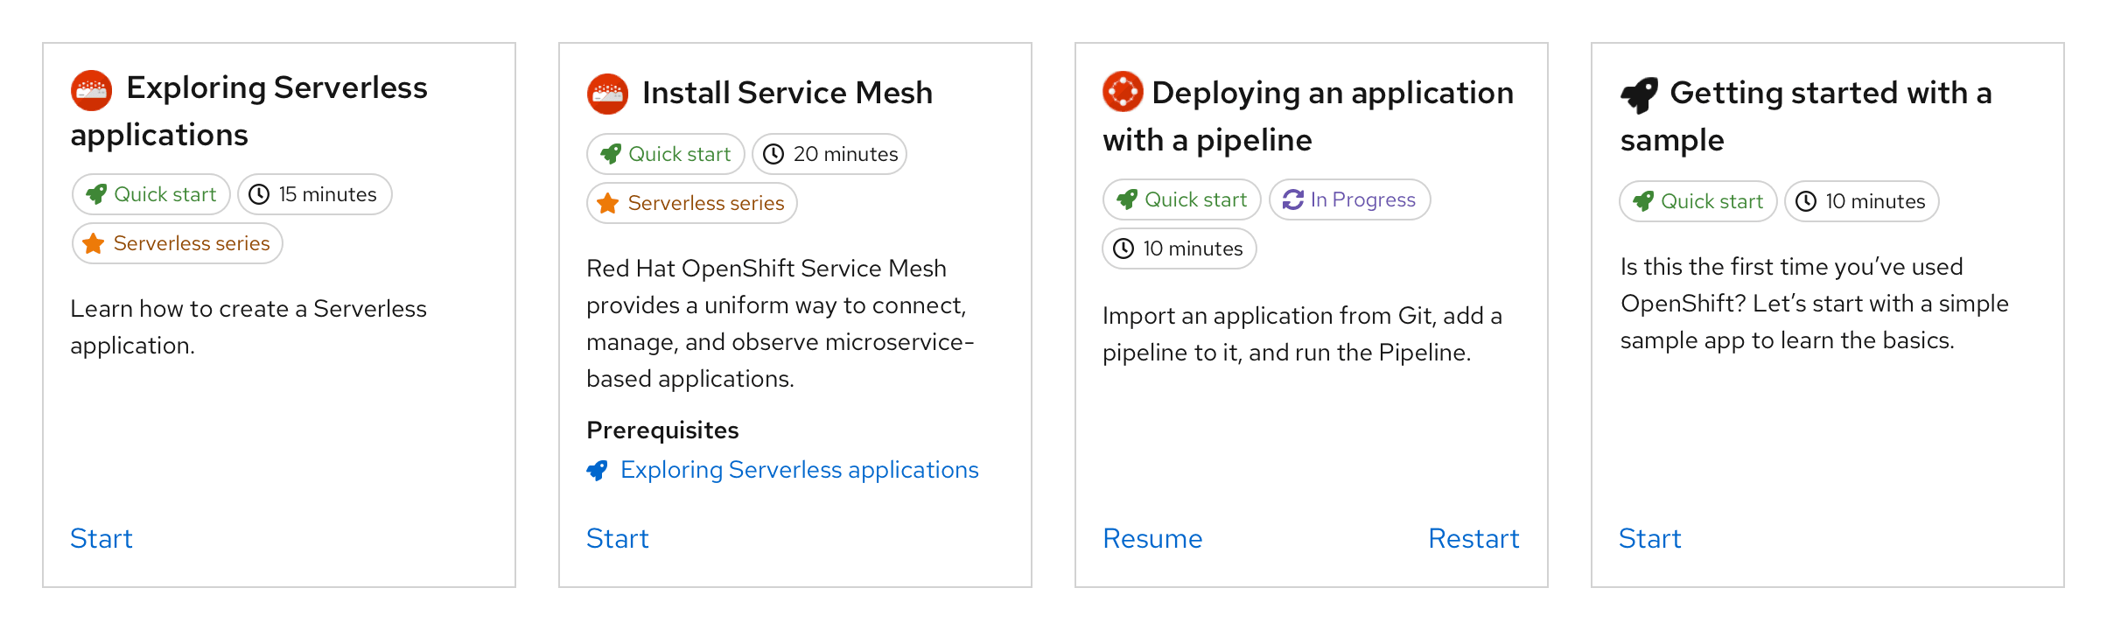
Task: Start the Install Service Mesh quick start
Action: (x=618, y=538)
